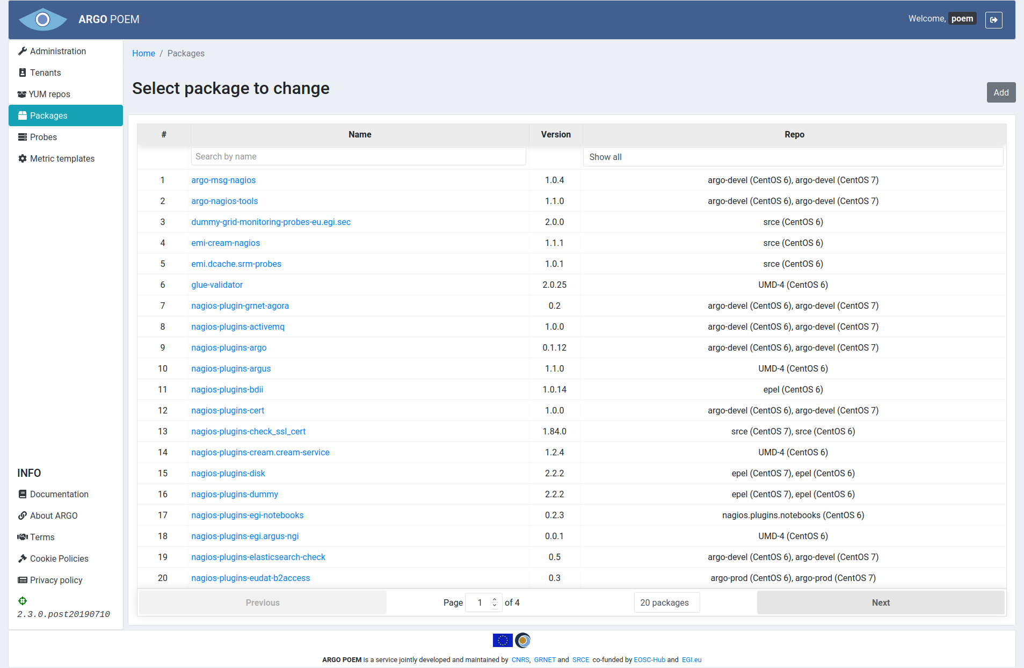Open the Administration menu item
This screenshot has height=668, width=1024.
point(66,51)
